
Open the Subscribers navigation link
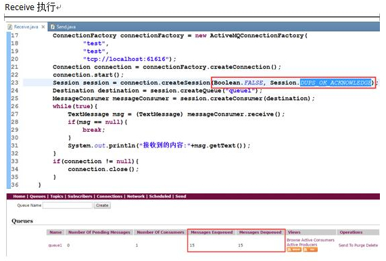pos(80,196)
